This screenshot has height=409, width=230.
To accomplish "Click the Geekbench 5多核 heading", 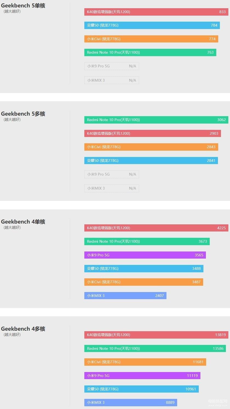I will point(23,114).
